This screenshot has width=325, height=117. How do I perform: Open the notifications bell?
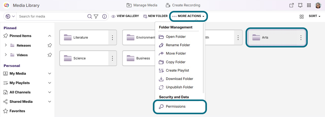[300, 5]
